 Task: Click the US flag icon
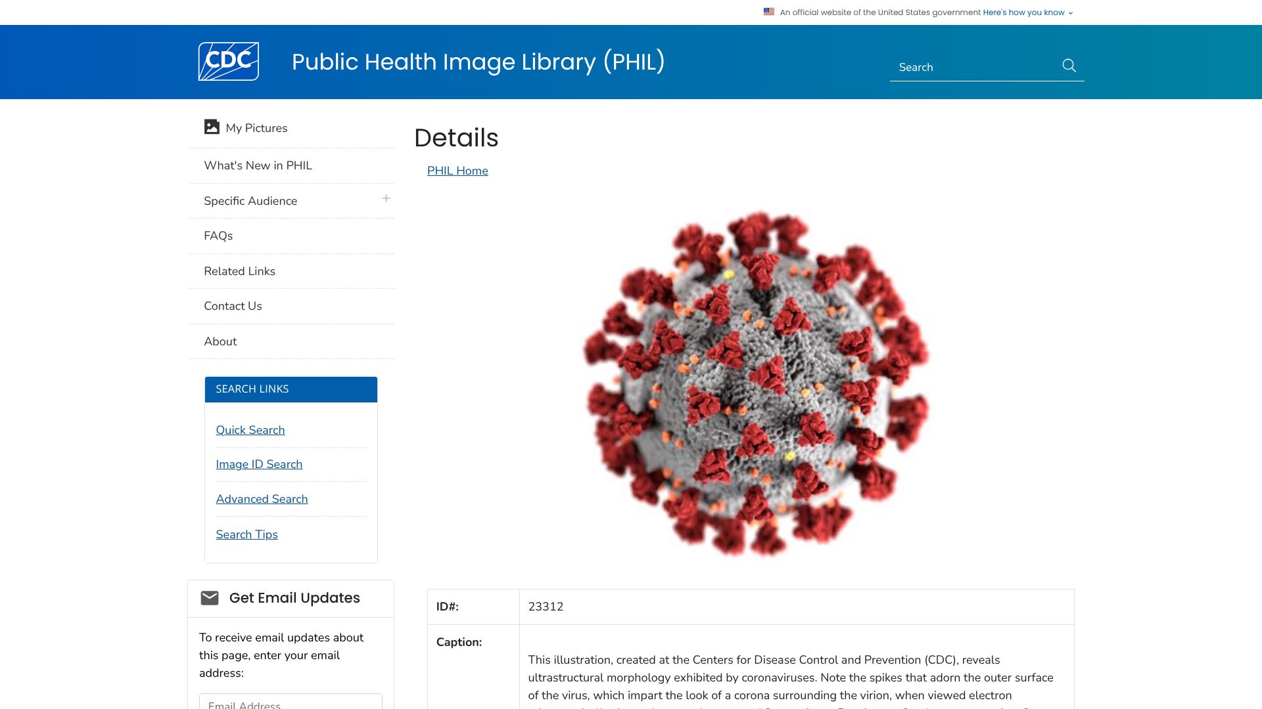769,12
